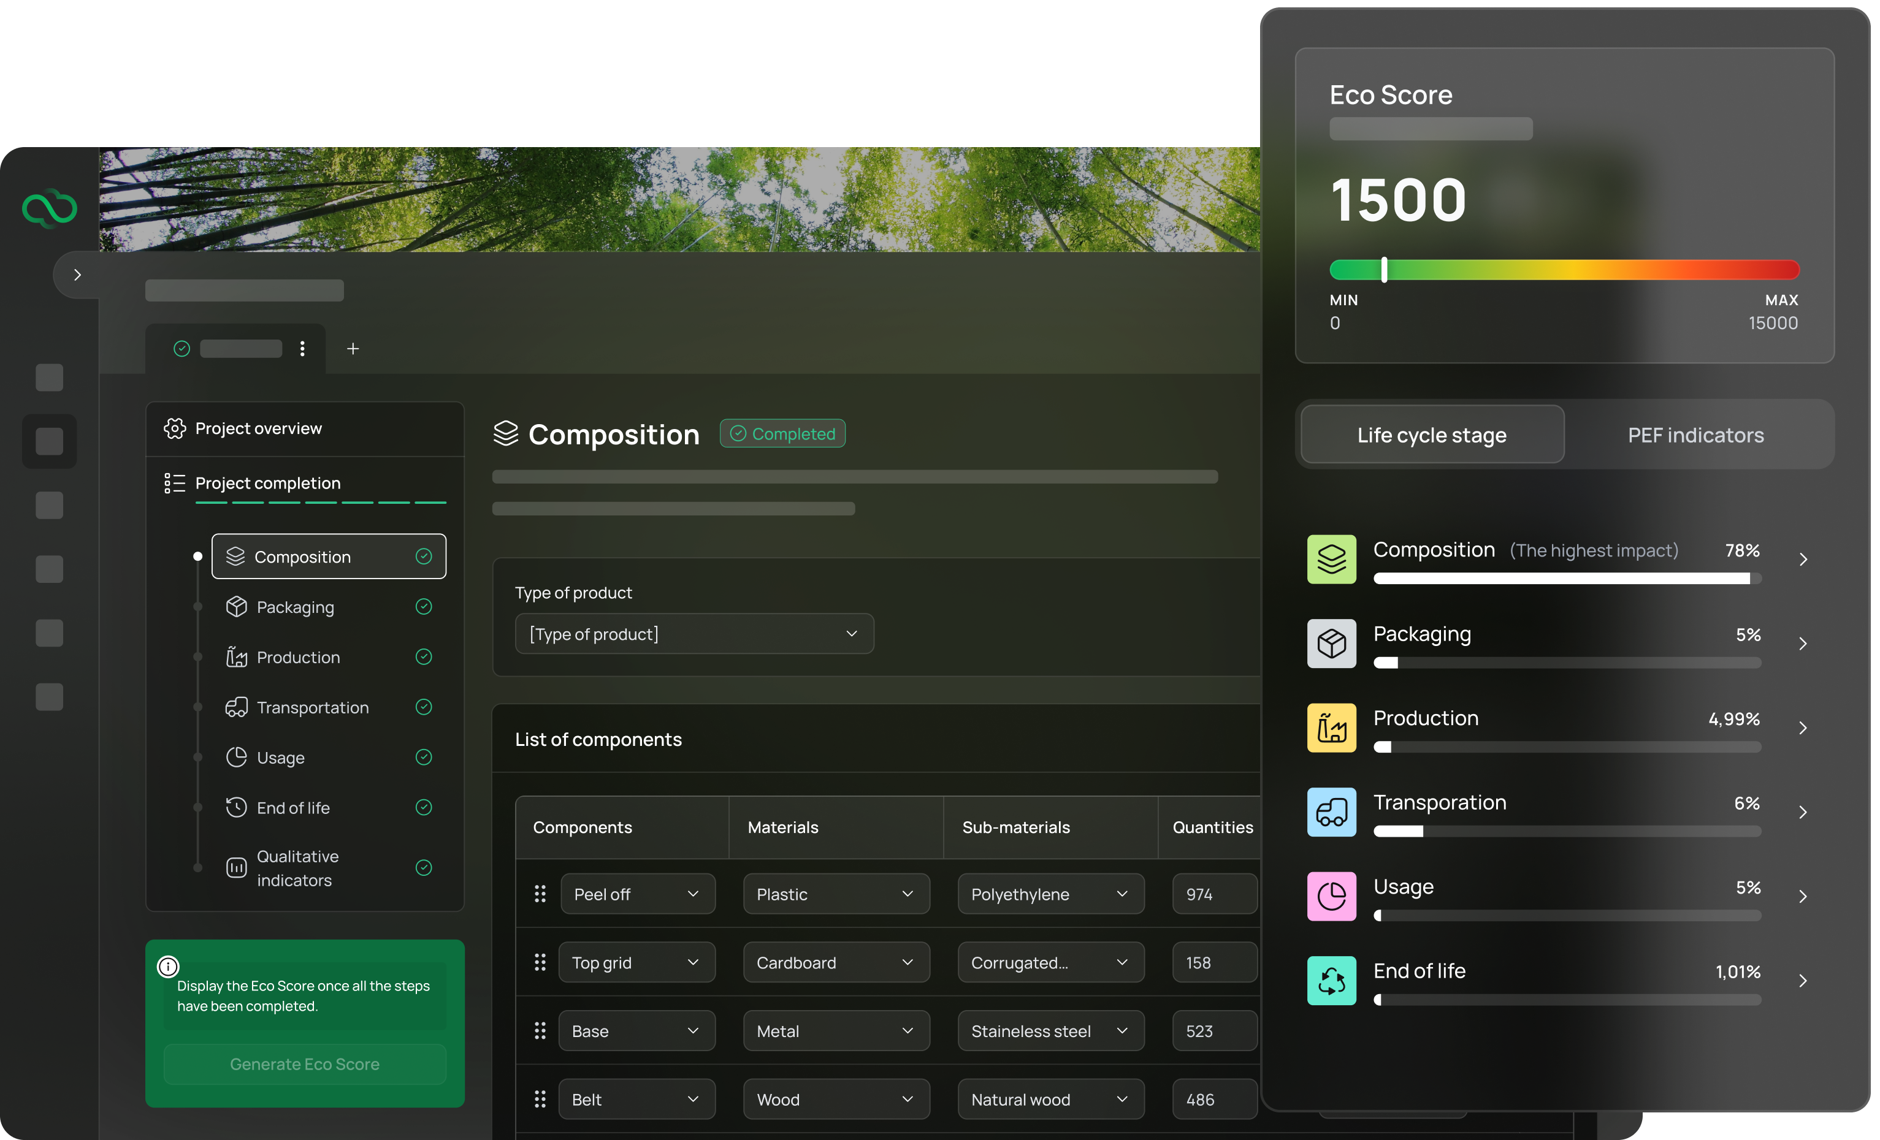Expand Production 4,99% details chevron
1880x1140 pixels.
click(x=1804, y=728)
